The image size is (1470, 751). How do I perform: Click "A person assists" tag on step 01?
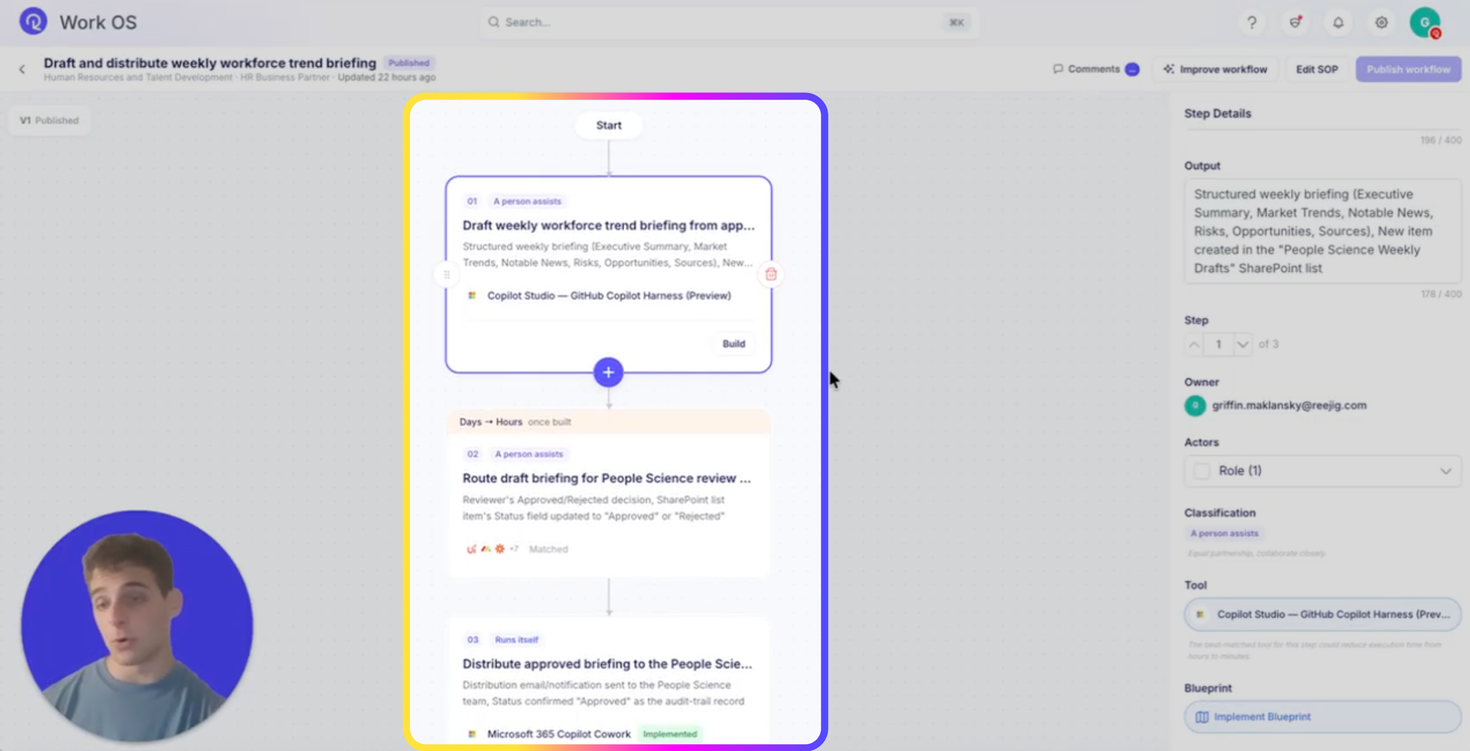pos(527,201)
